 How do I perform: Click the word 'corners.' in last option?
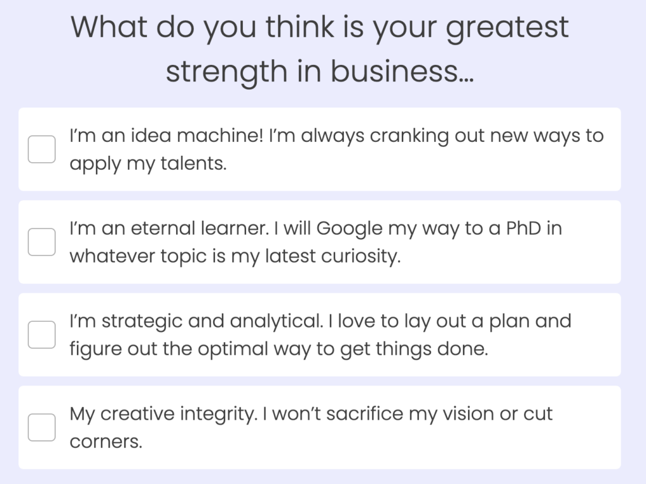pos(106,442)
